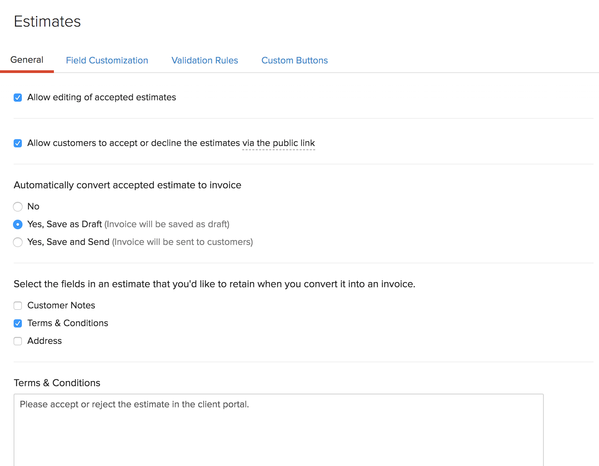Disable the customers accept or decline checkbox
The height and width of the screenshot is (466, 599).
point(18,143)
